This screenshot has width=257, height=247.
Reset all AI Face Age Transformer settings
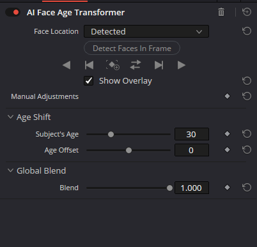point(247,12)
